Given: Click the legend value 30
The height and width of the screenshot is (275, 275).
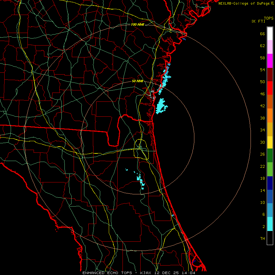Looking at the screenshot, I should [262, 142].
